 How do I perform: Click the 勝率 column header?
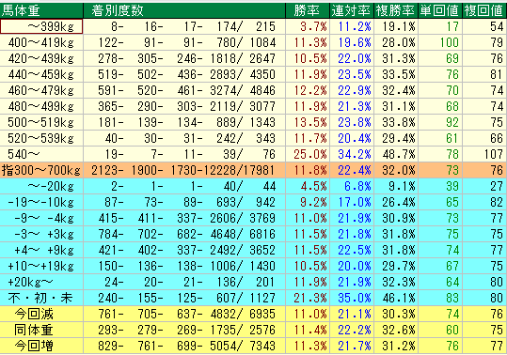coord(308,10)
